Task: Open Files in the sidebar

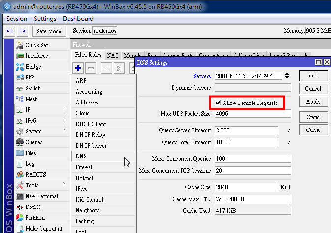Action: pyautogui.click(x=42, y=153)
